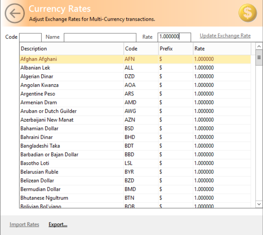Select the Bangladeshi Taka row
This screenshot has height=235, width=263.
(135, 146)
